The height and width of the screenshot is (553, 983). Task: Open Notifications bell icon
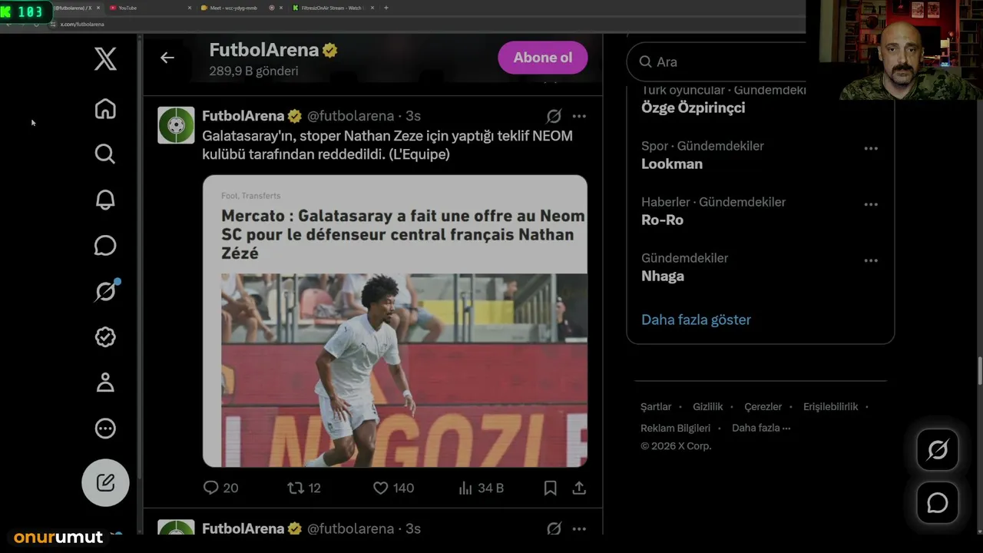point(105,200)
